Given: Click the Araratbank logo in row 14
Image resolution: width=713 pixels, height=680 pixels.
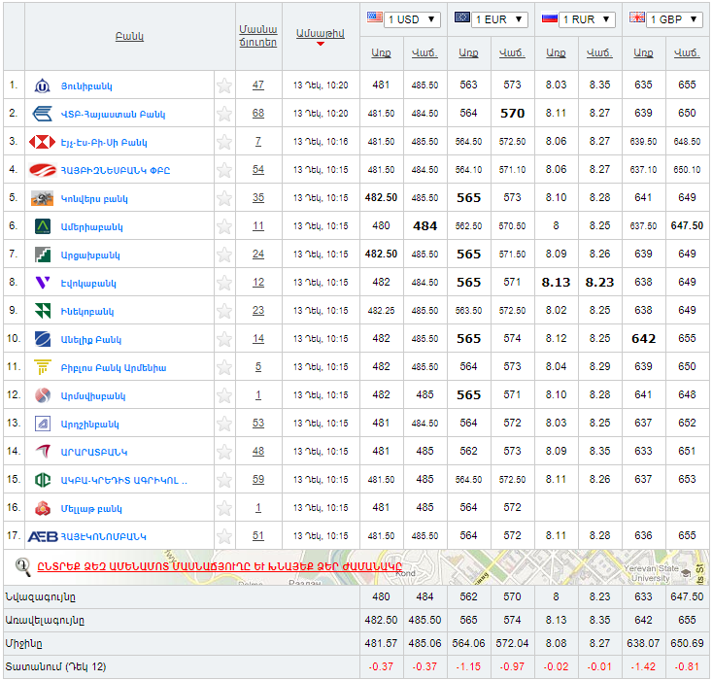Looking at the screenshot, I should point(43,452).
